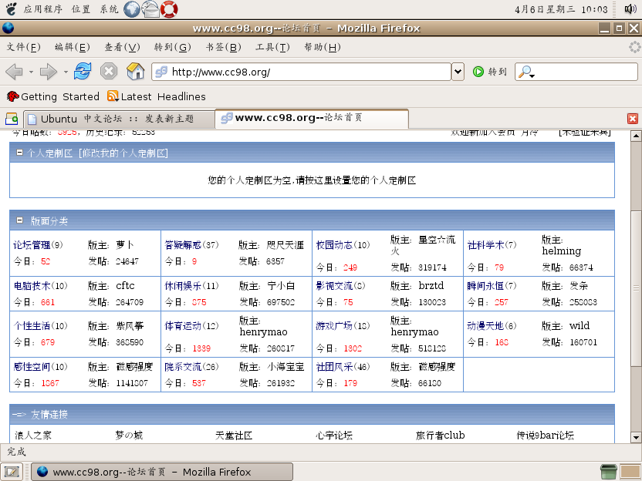This screenshot has height=481, width=642.
Task: Open the 系统 panel menu
Action: coord(110,9)
